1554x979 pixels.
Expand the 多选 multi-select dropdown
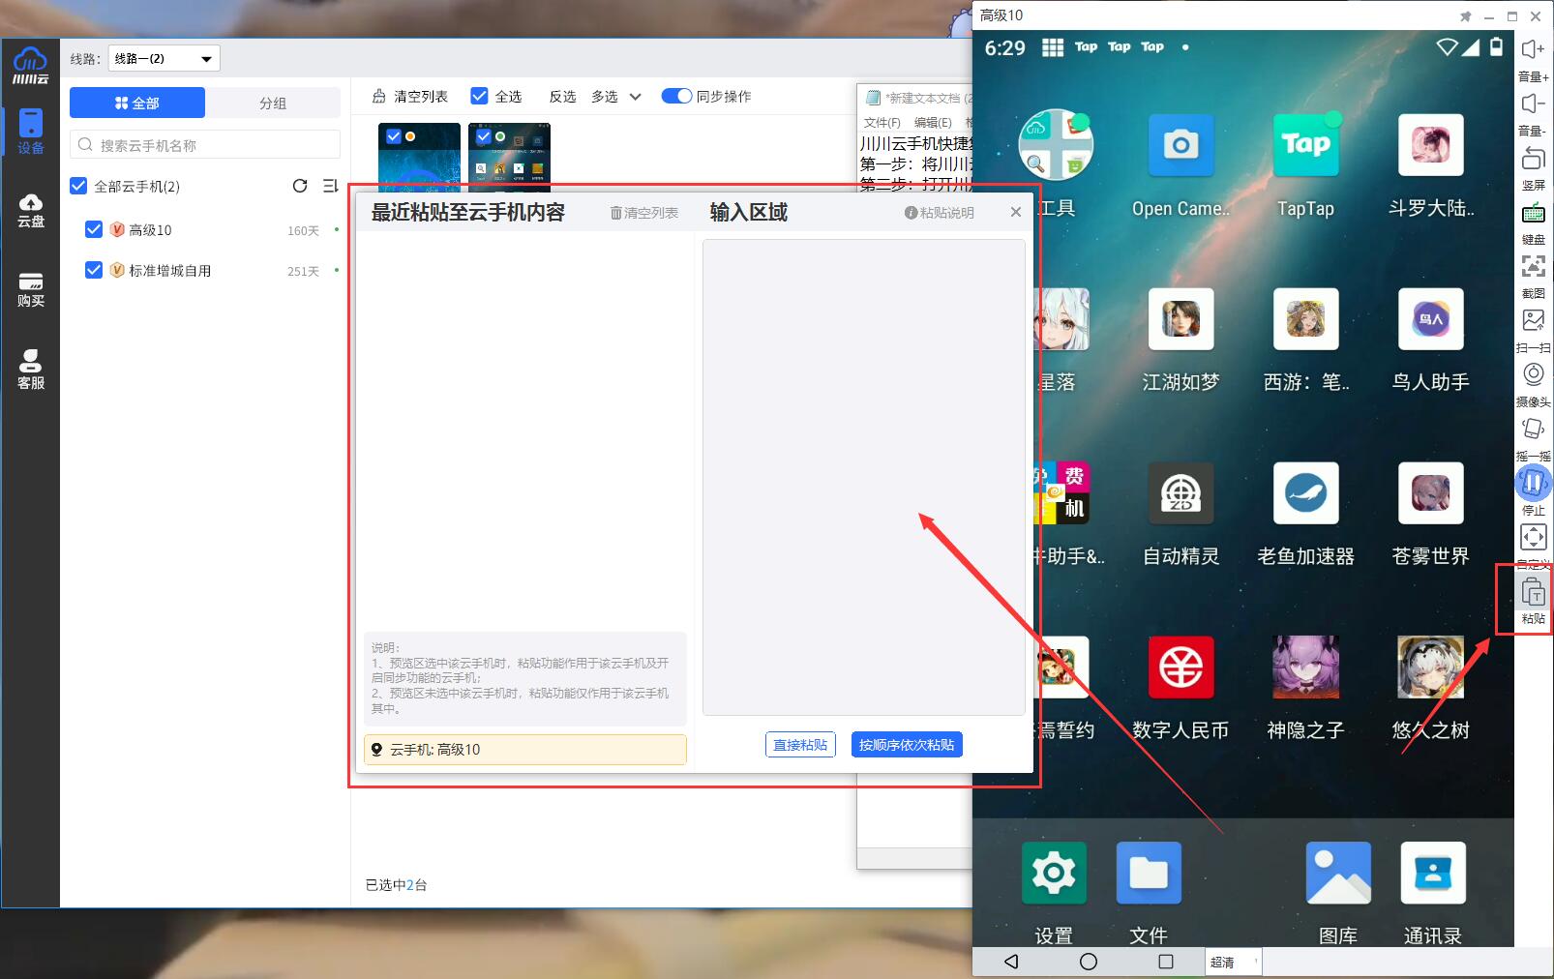636,97
